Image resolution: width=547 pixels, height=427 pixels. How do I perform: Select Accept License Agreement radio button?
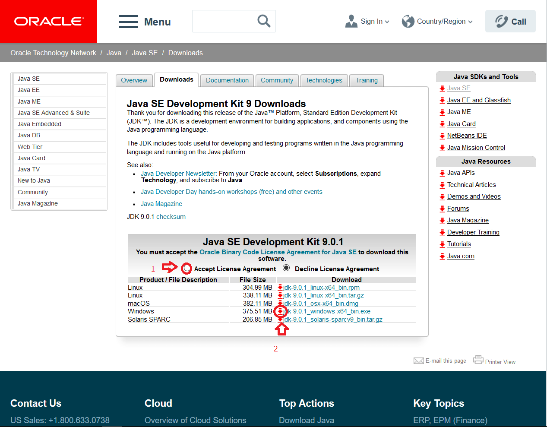point(187,269)
